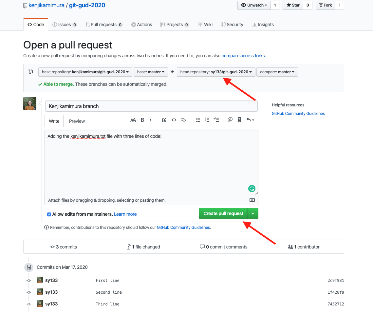Toggle Allow edits from maintainers checkbox
Image resolution: width=373 pixels, height=312 pixels.
click(x=49, y=214)
